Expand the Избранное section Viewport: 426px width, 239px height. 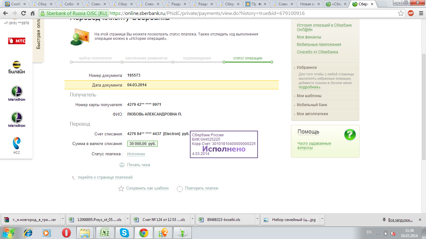(307, 68)
